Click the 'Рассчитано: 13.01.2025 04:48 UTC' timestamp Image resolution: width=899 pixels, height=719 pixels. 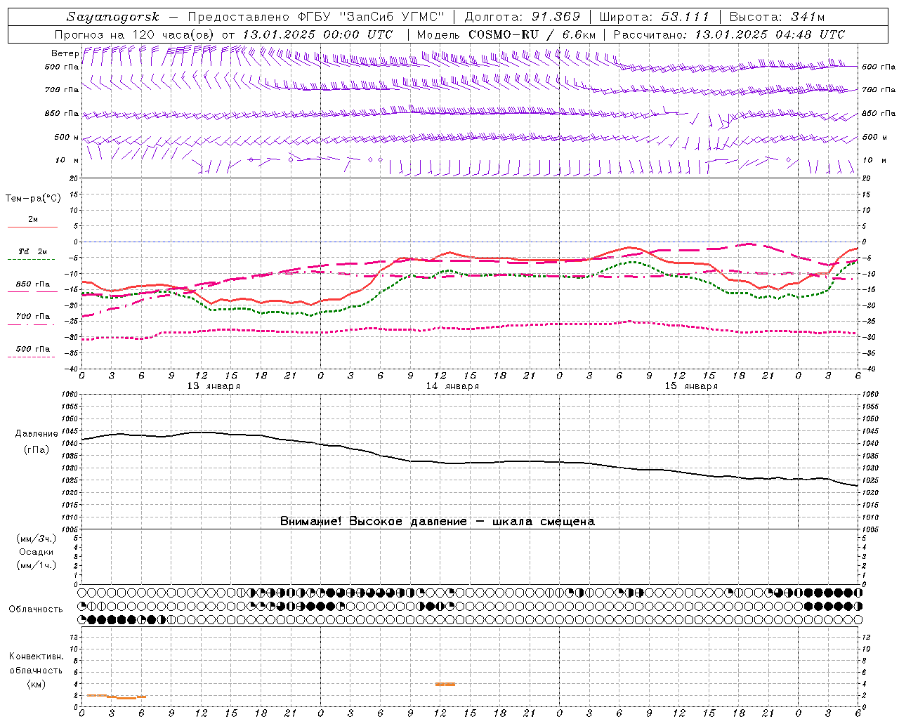(729, 34)
